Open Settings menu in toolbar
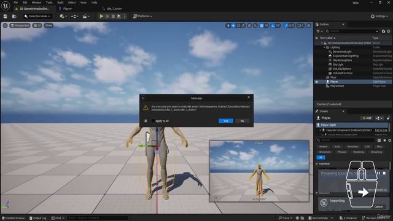The height and width of the screenshot is (221, 393). (379, 17)
